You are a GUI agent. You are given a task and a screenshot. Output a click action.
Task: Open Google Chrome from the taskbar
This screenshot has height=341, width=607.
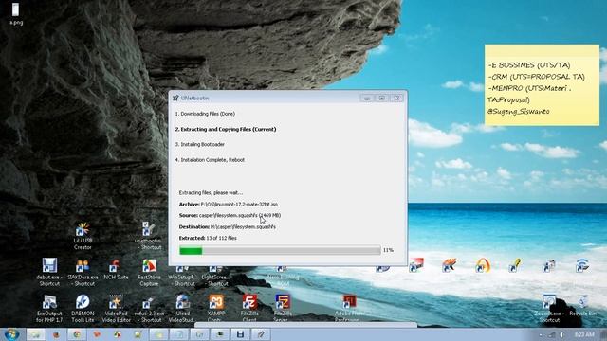(x=77, y=334)
